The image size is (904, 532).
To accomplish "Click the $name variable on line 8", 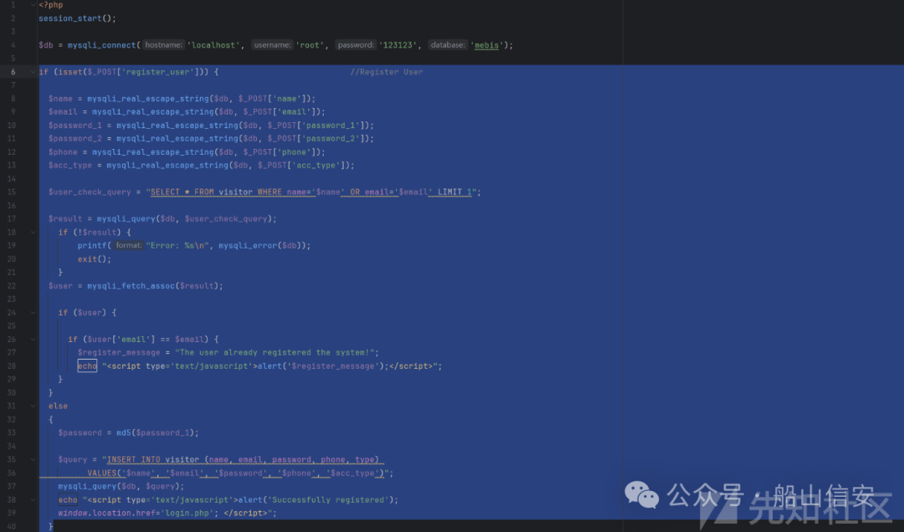I will click(60, 99).
